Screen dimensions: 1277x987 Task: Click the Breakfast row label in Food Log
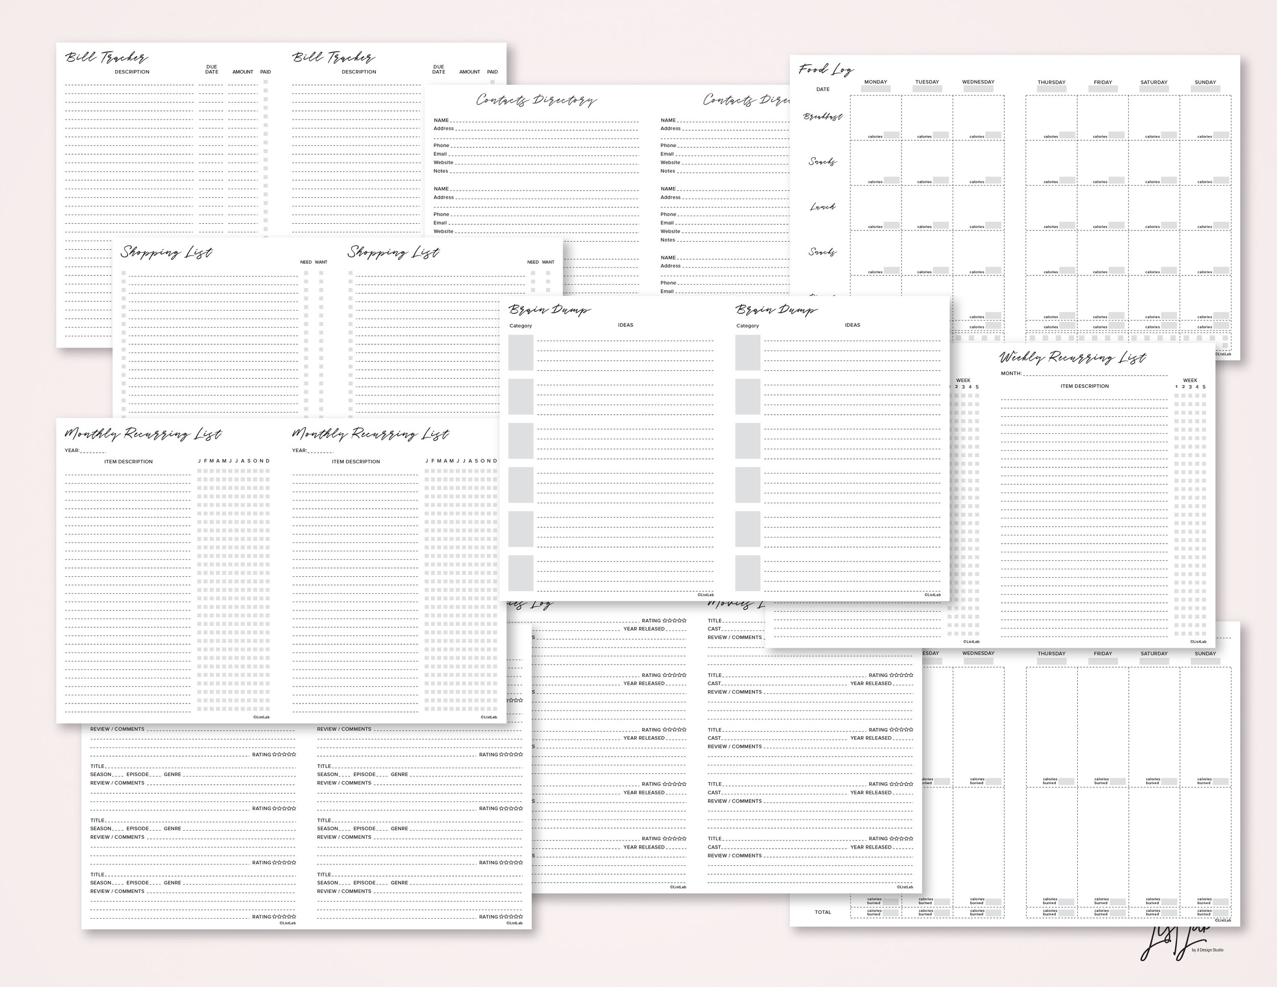click(x=822, y=116)
